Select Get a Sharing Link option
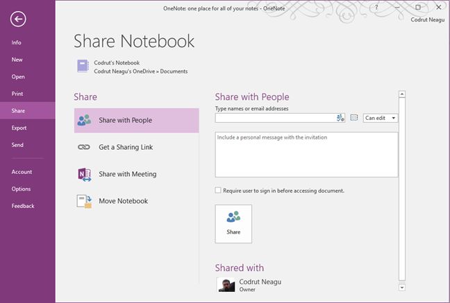Screen dimensions: 450x303 (x=136, y=147)
